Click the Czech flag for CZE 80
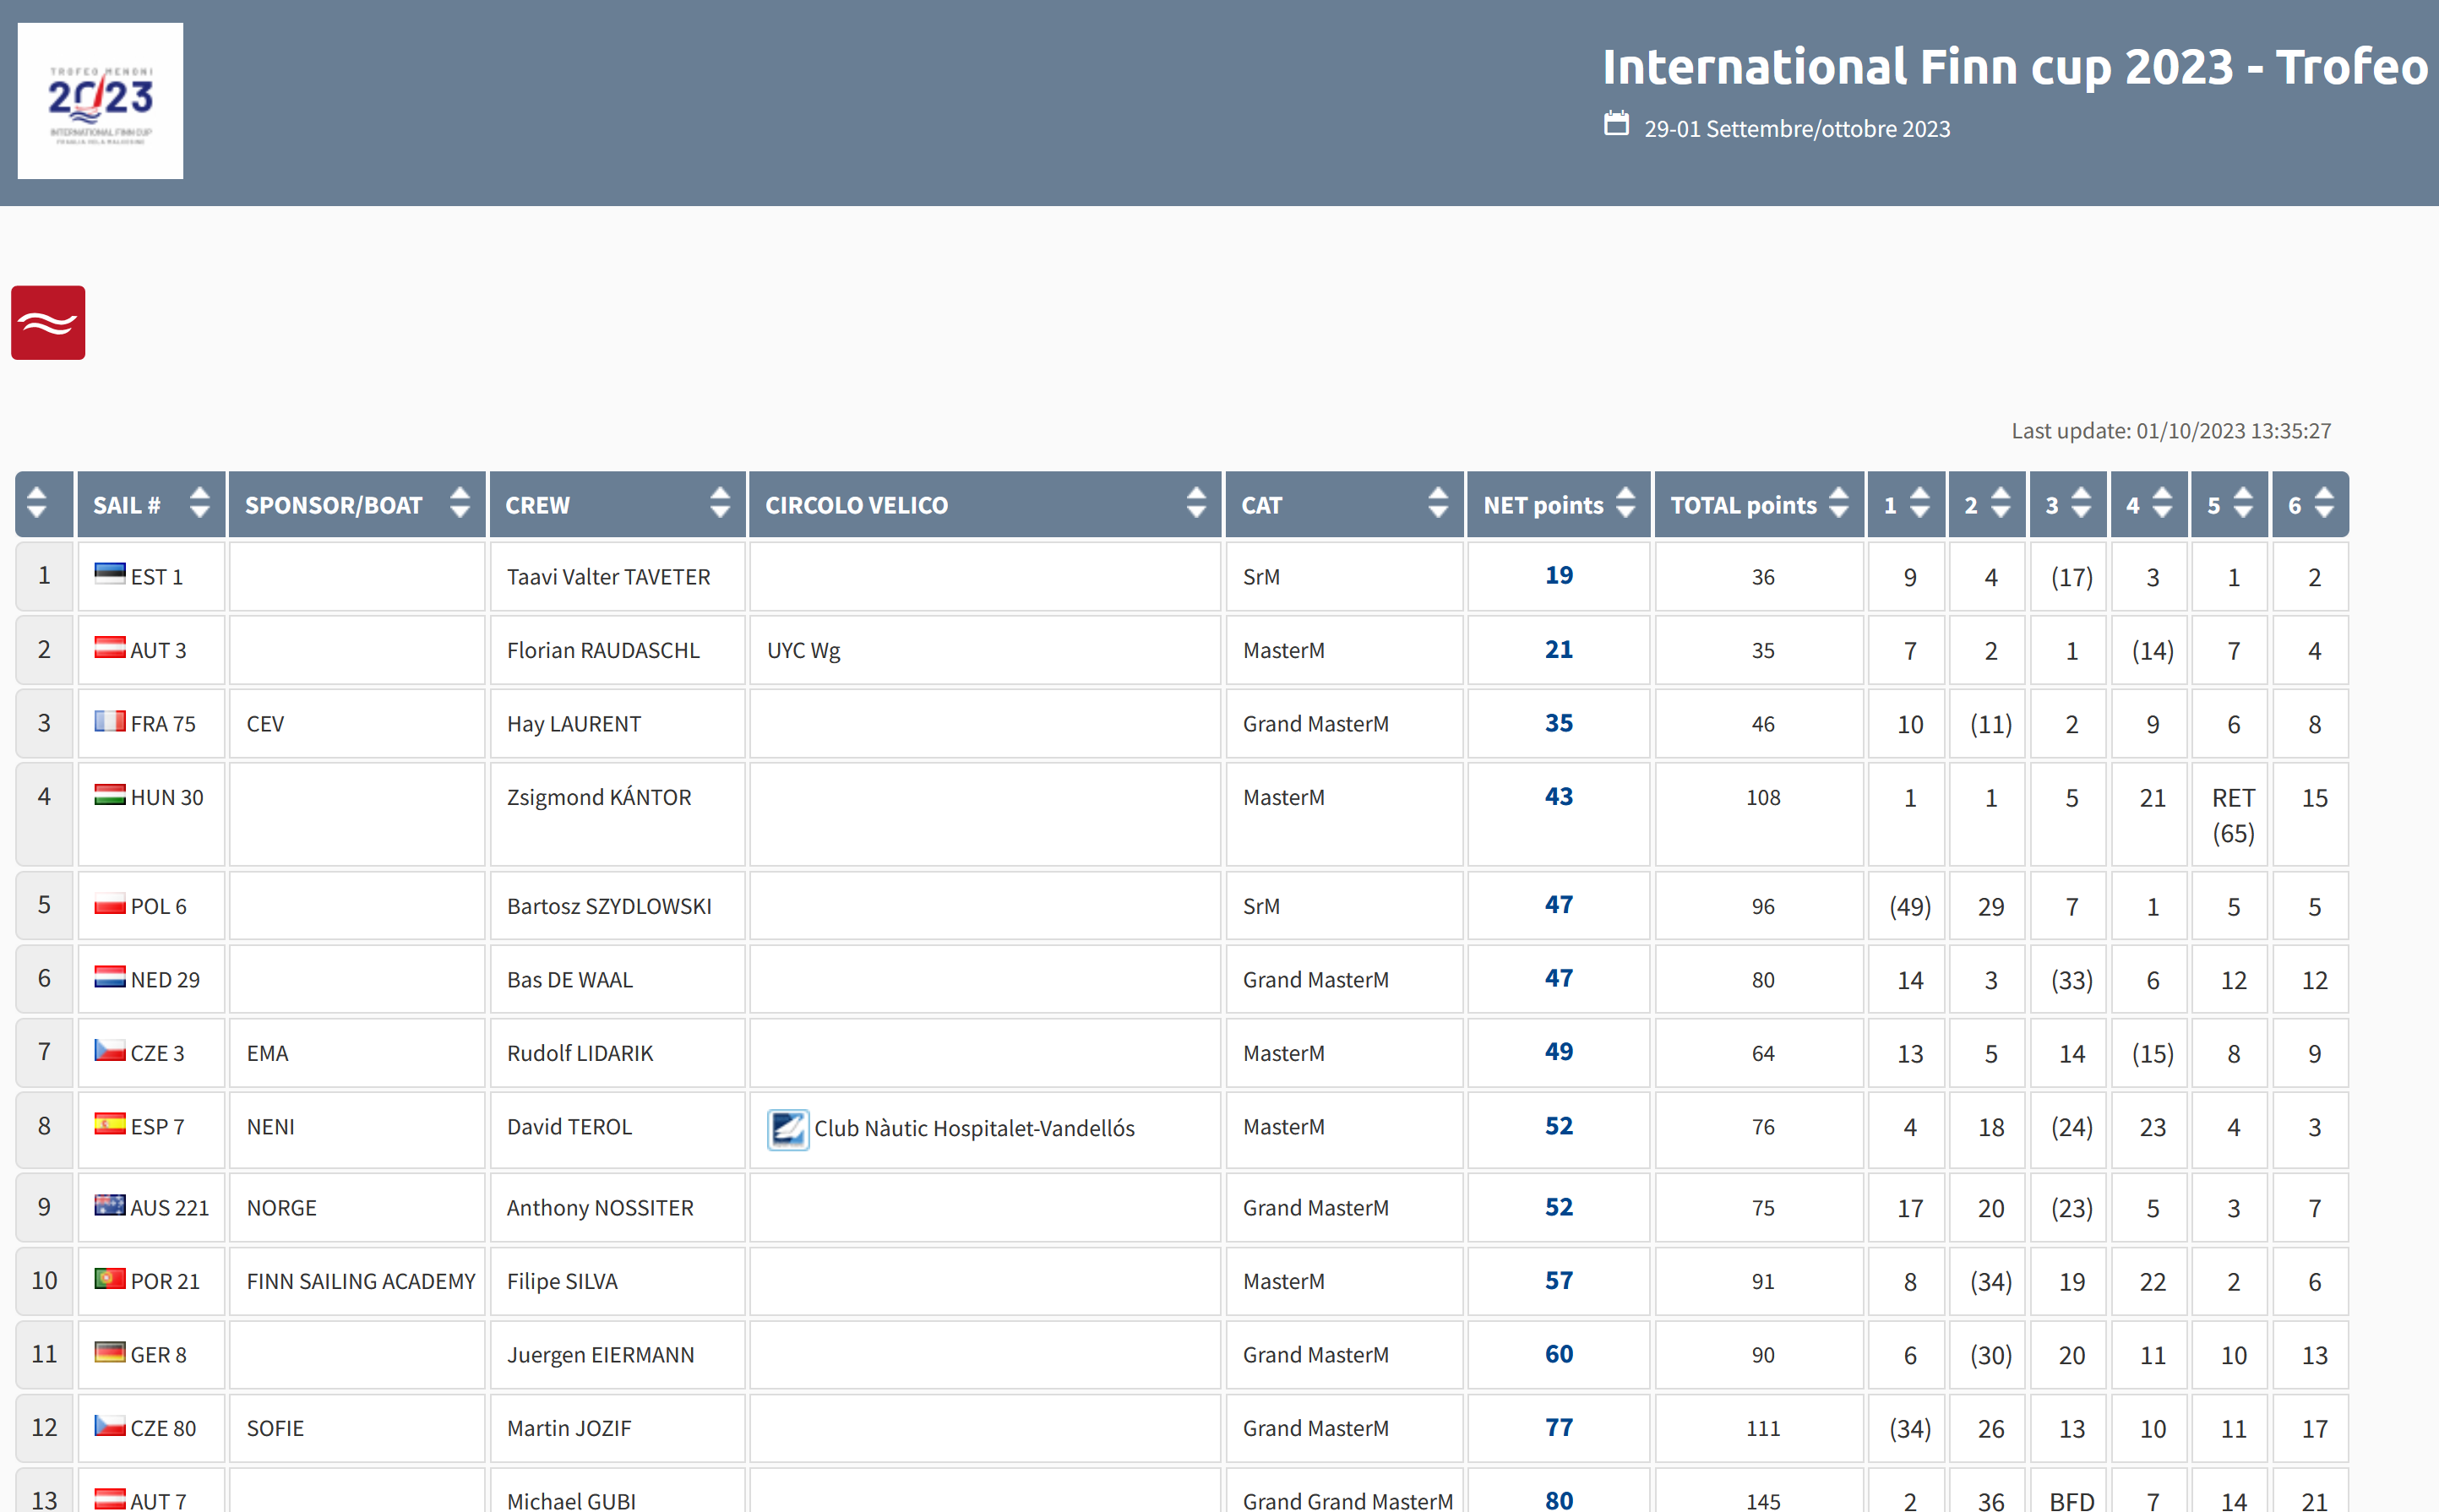The image size is (2439, 1512). [110, 1426]
